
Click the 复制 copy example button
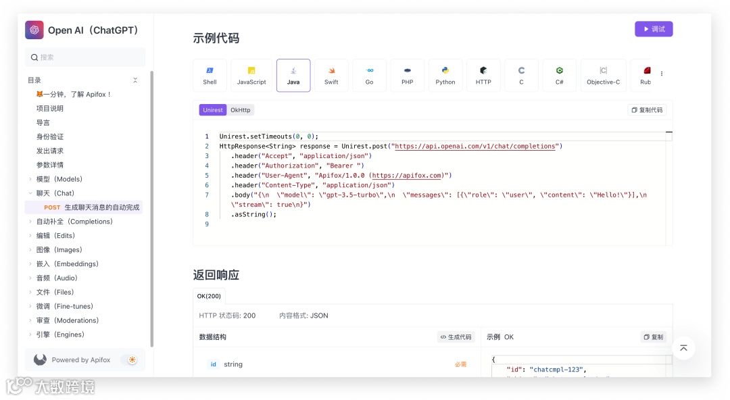(x=654, y=336)
